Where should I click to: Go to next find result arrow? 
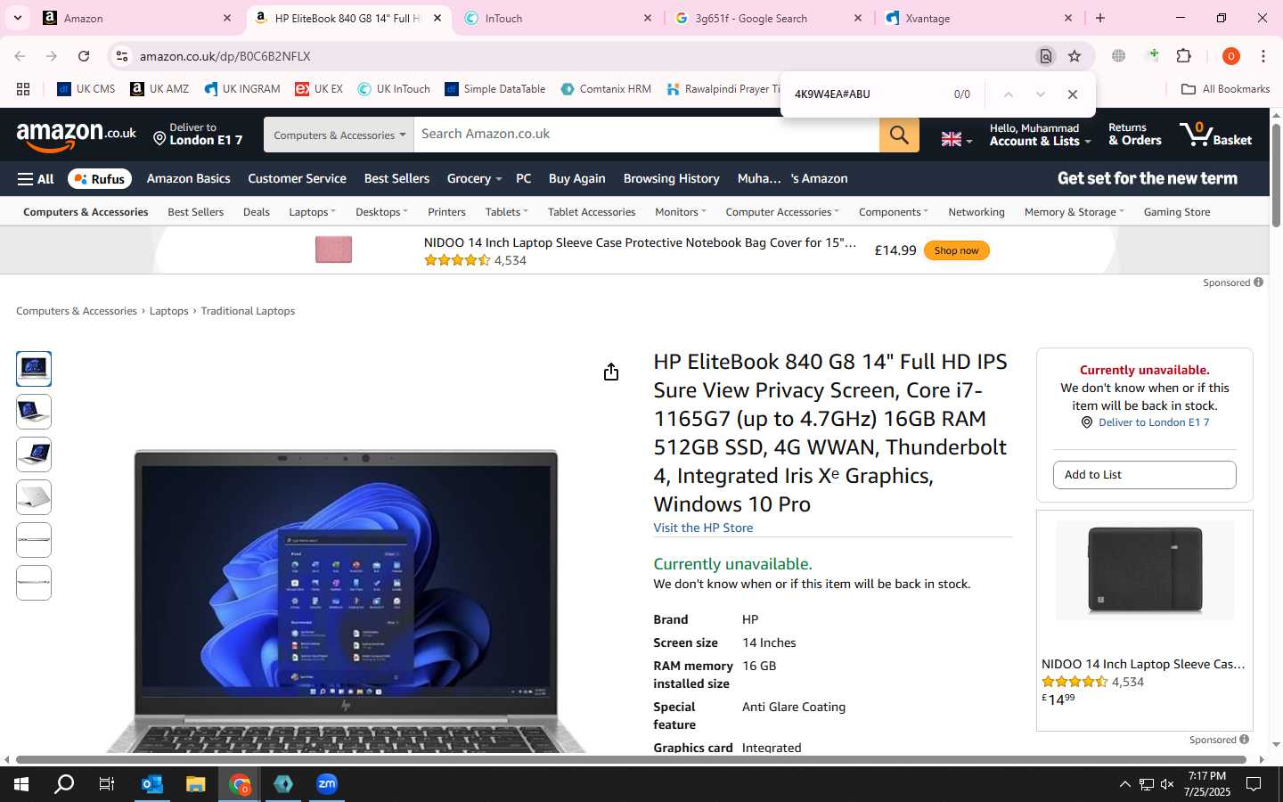(1040, 94)
